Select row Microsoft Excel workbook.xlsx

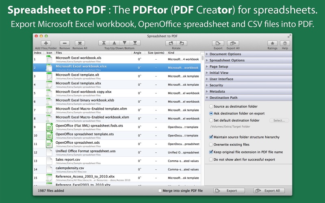117,68
